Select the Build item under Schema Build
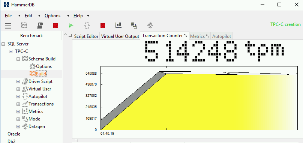The image size is (303, 143). tap(41, 74)
